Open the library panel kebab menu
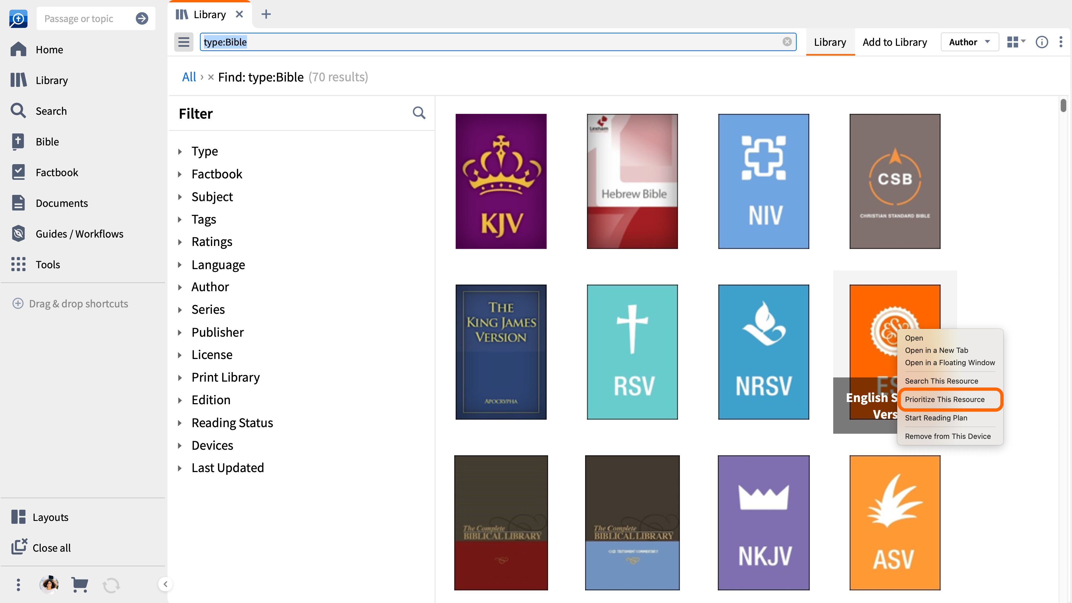1072x603 pixels. coord(1061,42)
